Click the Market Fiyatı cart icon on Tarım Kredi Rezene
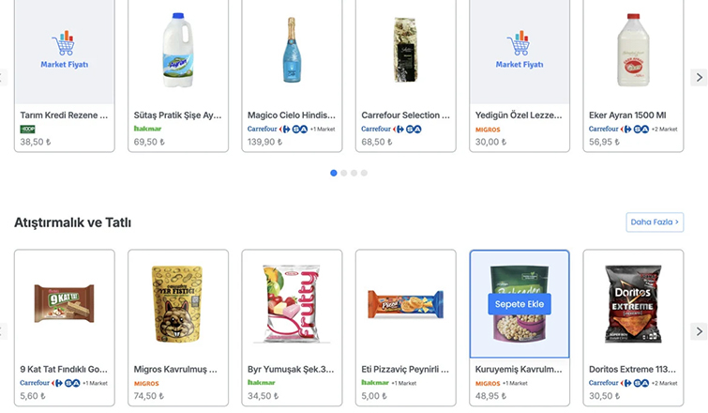Screen dimensions: 708x413 point(63,43)
